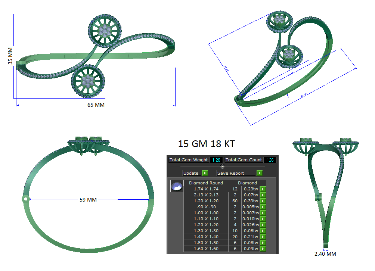The image size is (375, 271).
Task: Click the Total Gem Count value field
Action: click(270, 160)
